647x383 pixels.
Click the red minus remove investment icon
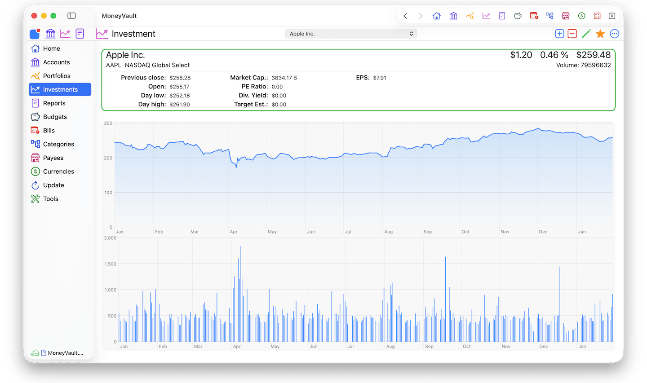click(572, 34)
